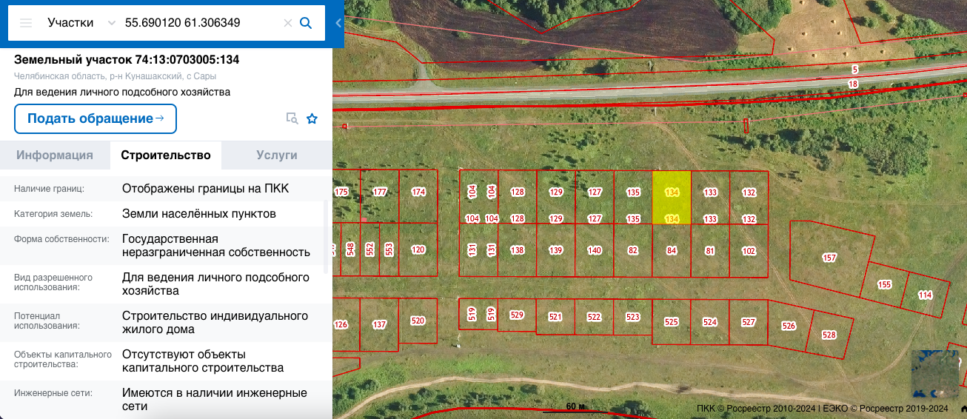The width and height of the screenshot is (967, 419).
Task: Select map parcel labeled 157
Action: coord(829,258)
